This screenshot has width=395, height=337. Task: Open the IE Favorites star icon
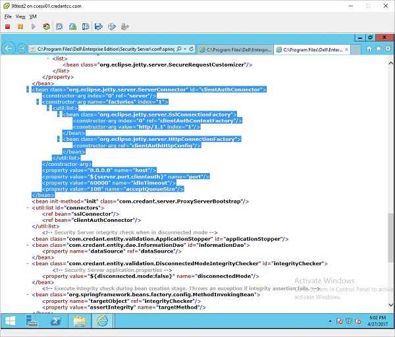(x=379, y=49)
